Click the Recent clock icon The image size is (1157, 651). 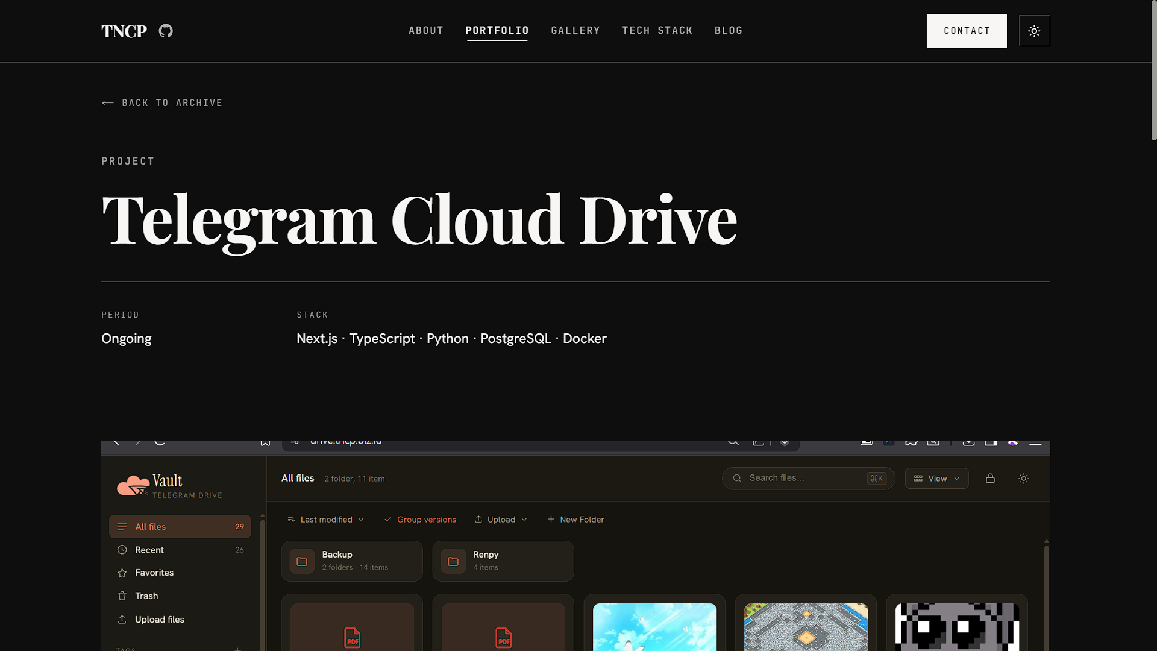pyautogui.click(x=122, y=550)
